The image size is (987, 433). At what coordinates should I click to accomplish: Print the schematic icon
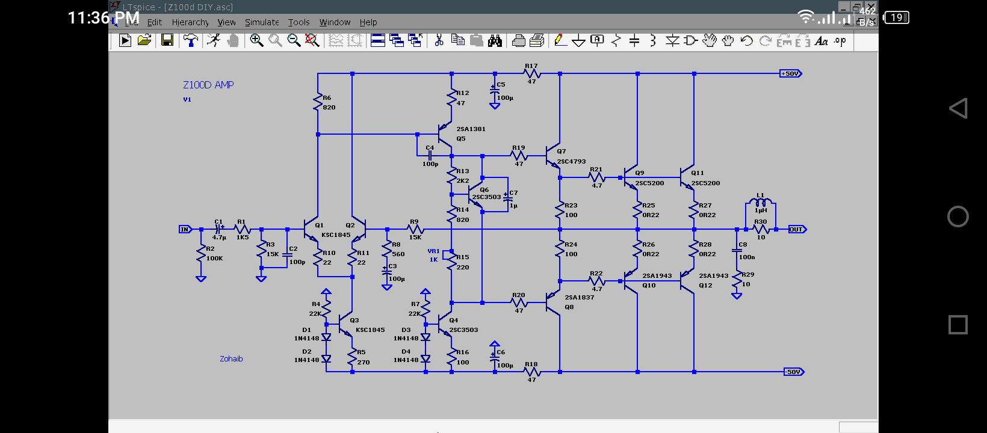pos(537,40)
